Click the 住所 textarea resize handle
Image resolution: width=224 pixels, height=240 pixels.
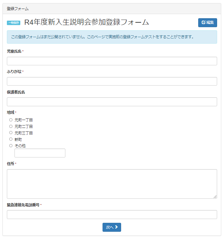[215, 197]
